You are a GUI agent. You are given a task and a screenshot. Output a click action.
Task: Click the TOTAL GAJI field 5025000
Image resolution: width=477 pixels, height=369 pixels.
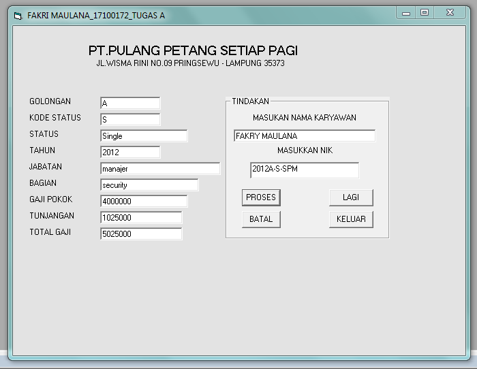[x=141, y=234]
